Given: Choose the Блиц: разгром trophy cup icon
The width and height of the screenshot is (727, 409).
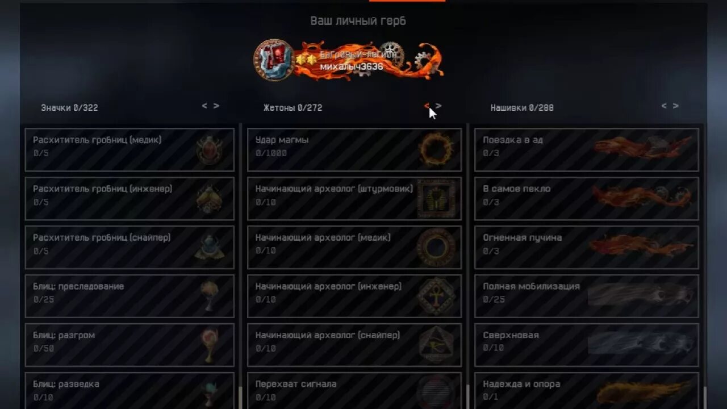Looking at the screenshot, I should tap(210, 345).
